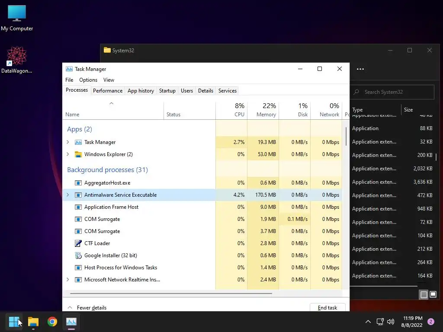The width and height of the screenshot is (443, 332).
Task: Select the Processes tab
Action: (x=77, y=90)
